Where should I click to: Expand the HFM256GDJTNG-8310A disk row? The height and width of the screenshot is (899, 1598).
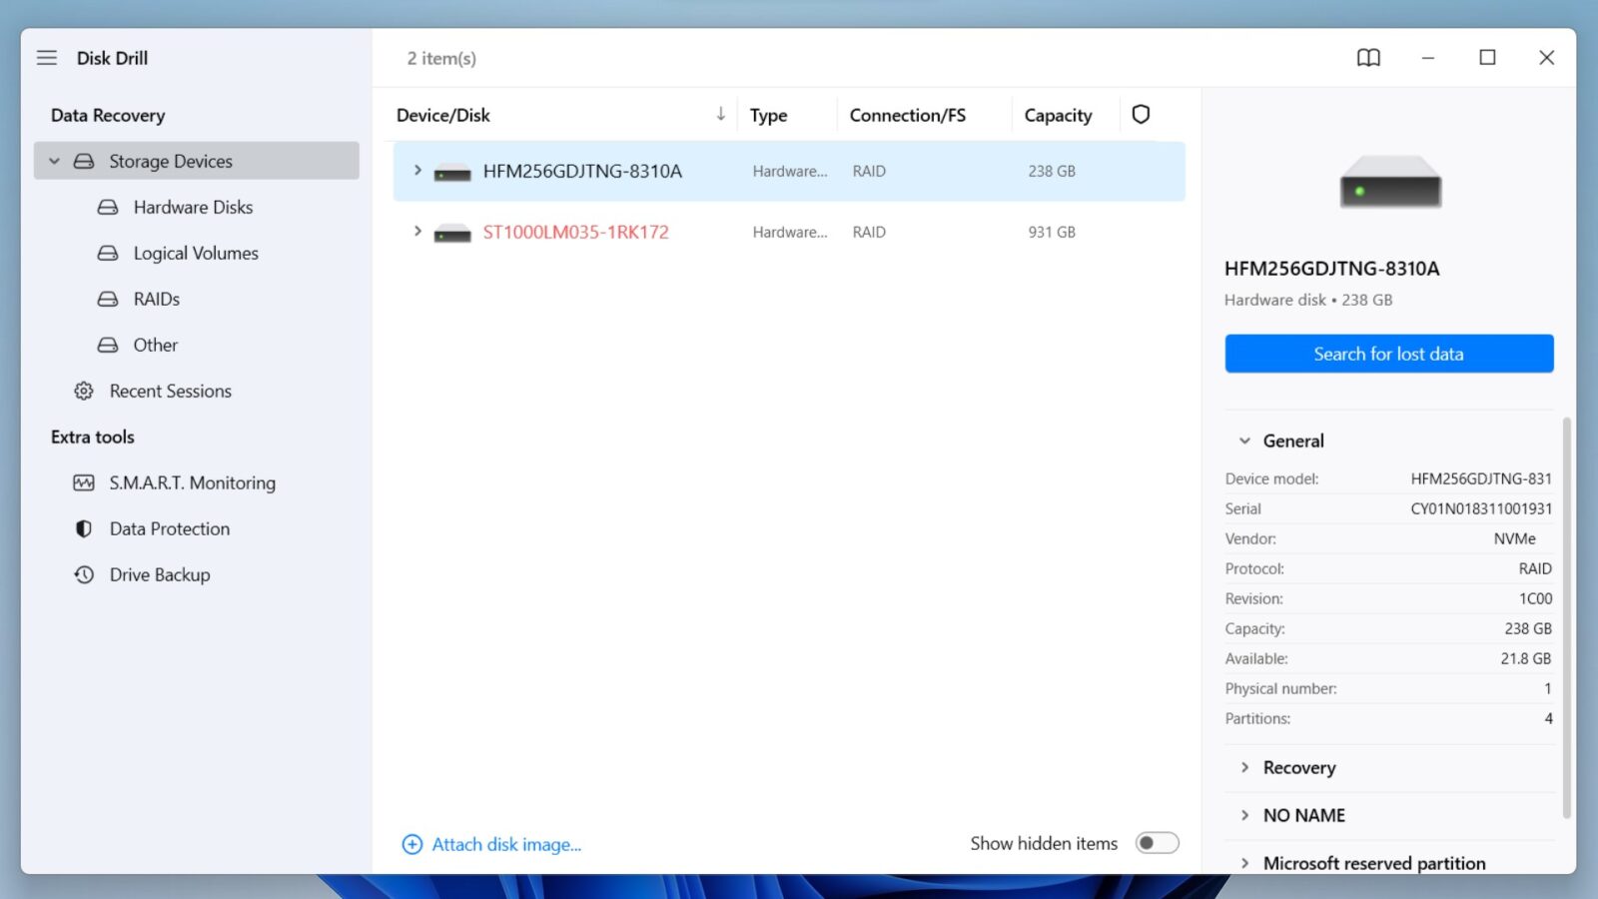click(x=416, y=170)
